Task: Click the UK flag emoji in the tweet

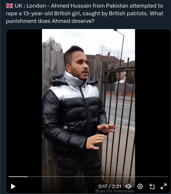Action: (9, 6)
